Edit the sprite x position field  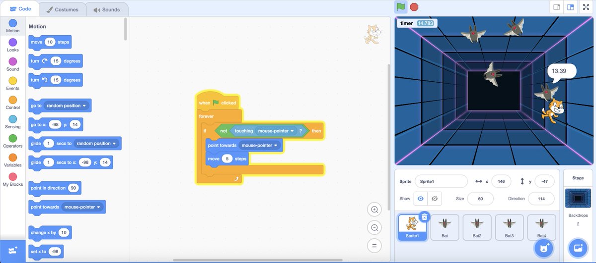[x=501, y=181]
